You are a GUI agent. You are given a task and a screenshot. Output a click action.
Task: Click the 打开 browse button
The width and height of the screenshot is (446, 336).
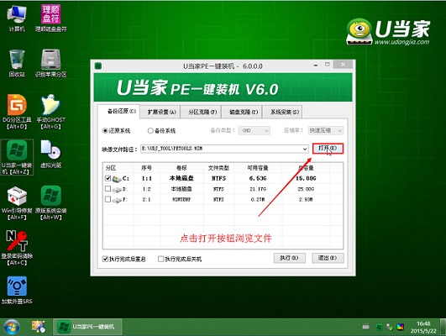[x=328, y=148]
